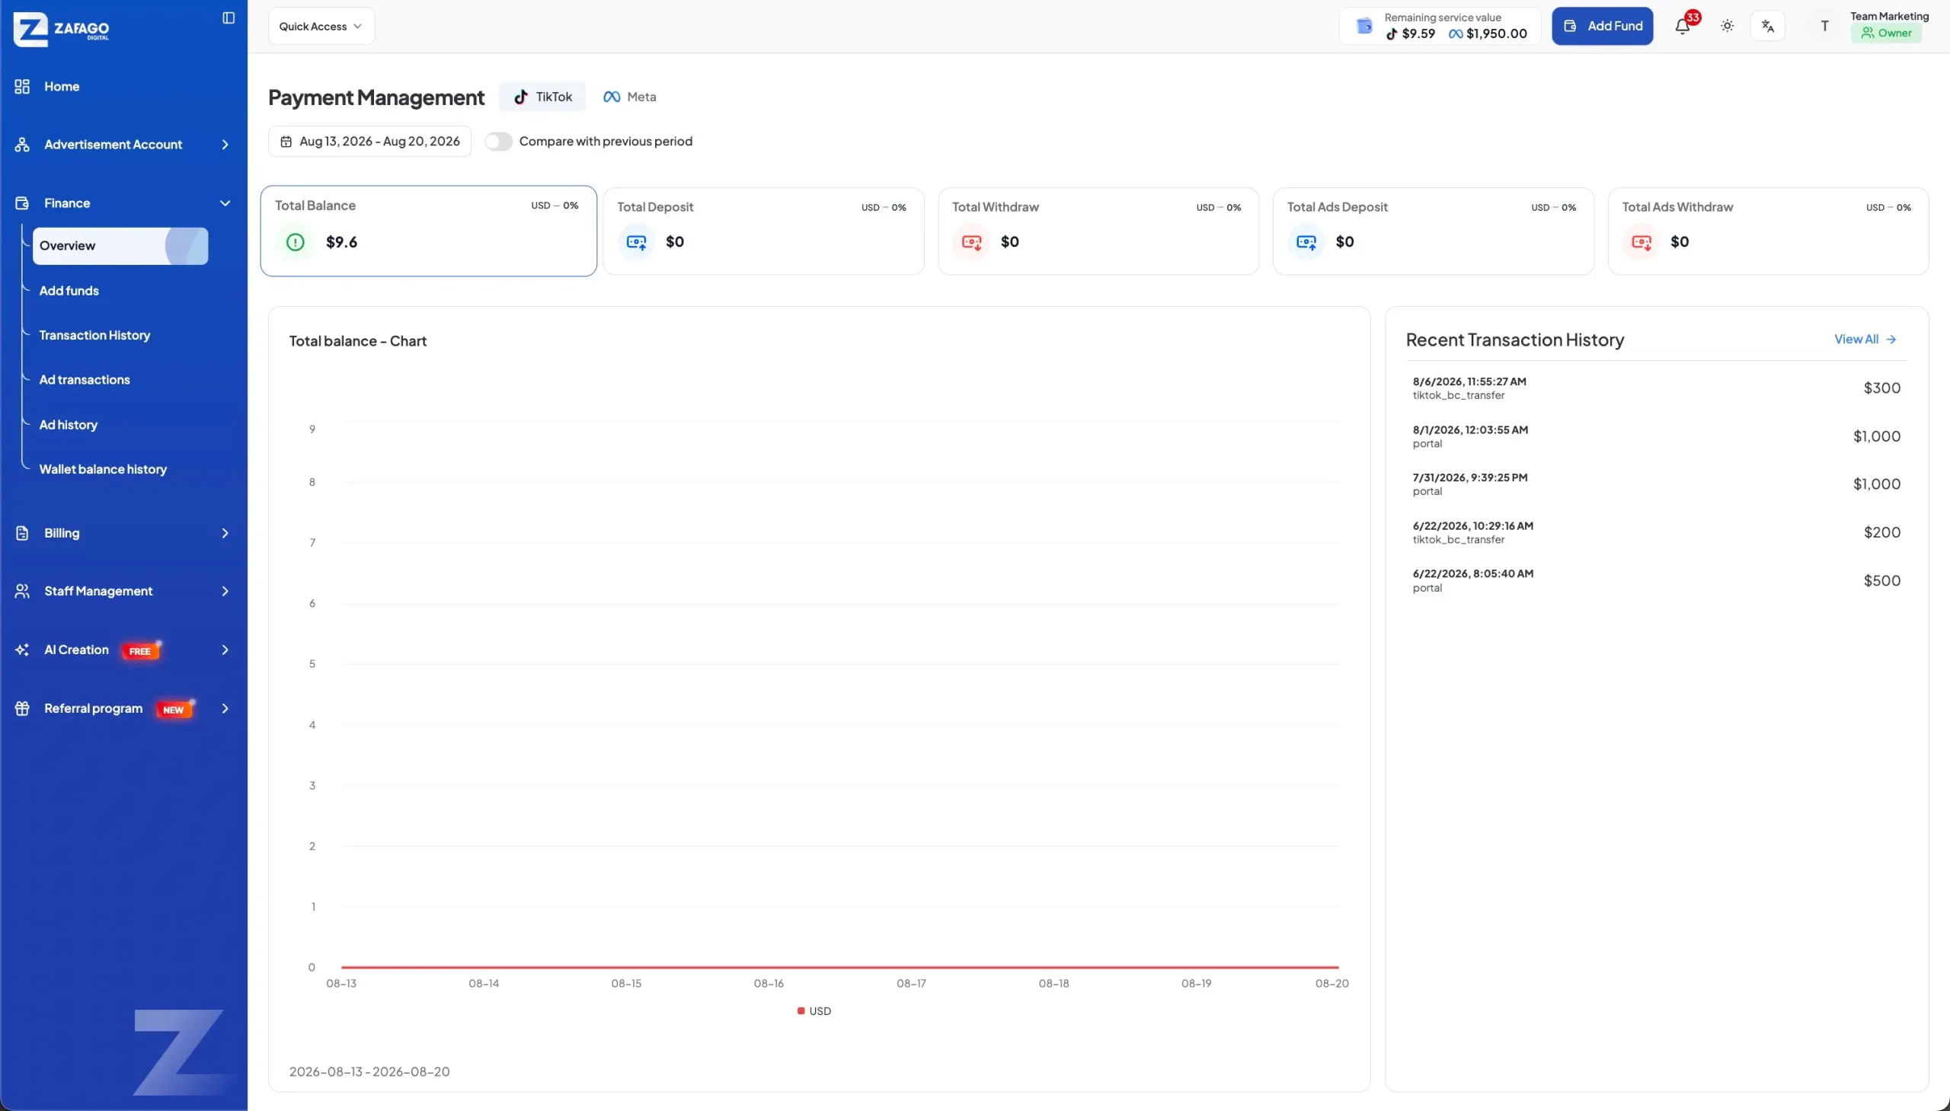Click the $1,950.00 Meta remaining value
1950x1111 pixels.
pos(1488,34)
